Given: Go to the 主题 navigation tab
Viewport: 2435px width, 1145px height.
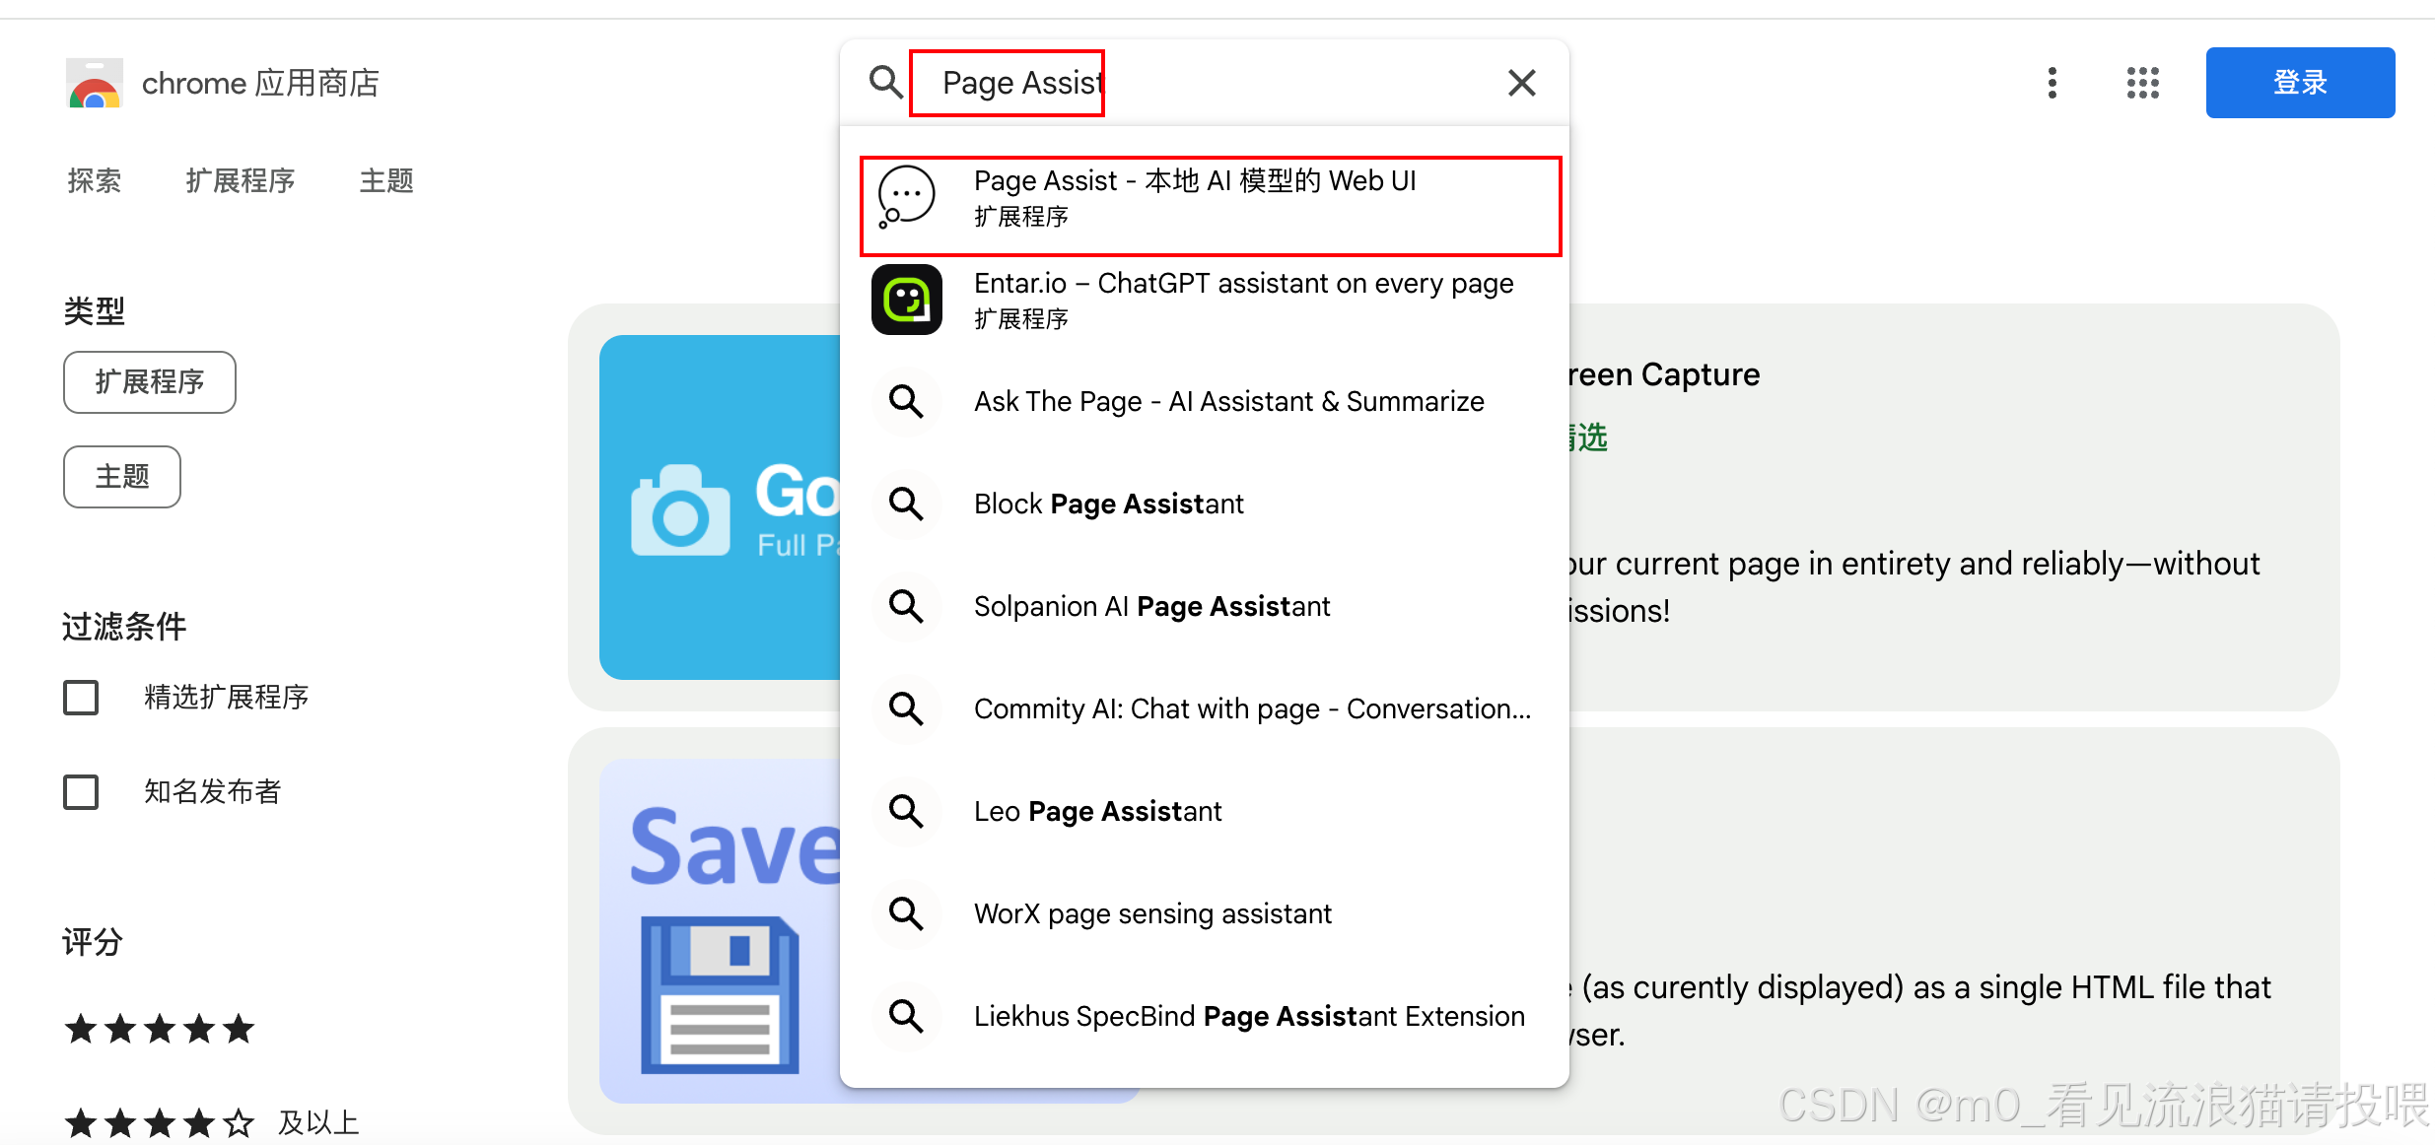Looking at the screenshot, I should coord(386,181).
